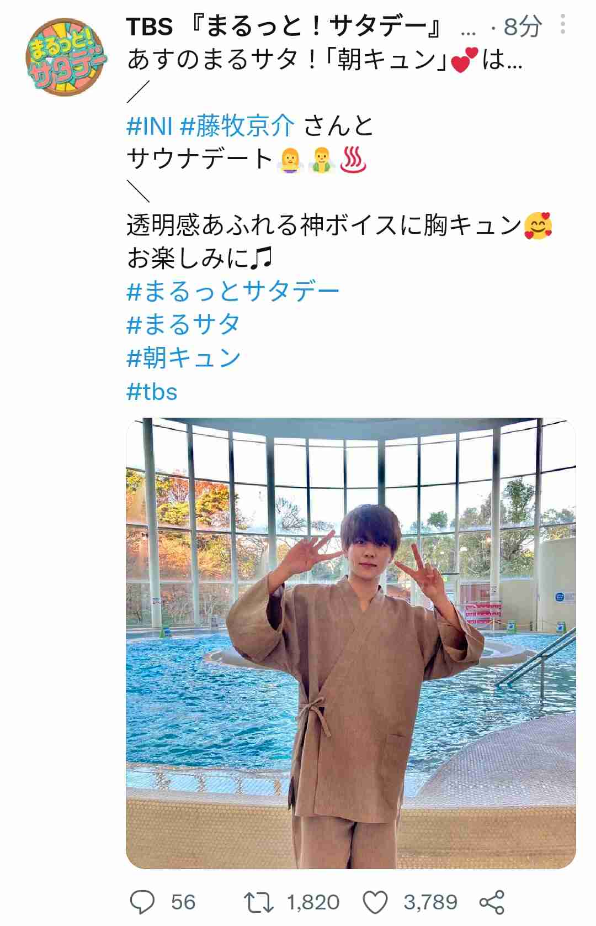Screen dimensions: 596x926
Task: Tap the reply speech bubble icon
Action: click(142, 902)
